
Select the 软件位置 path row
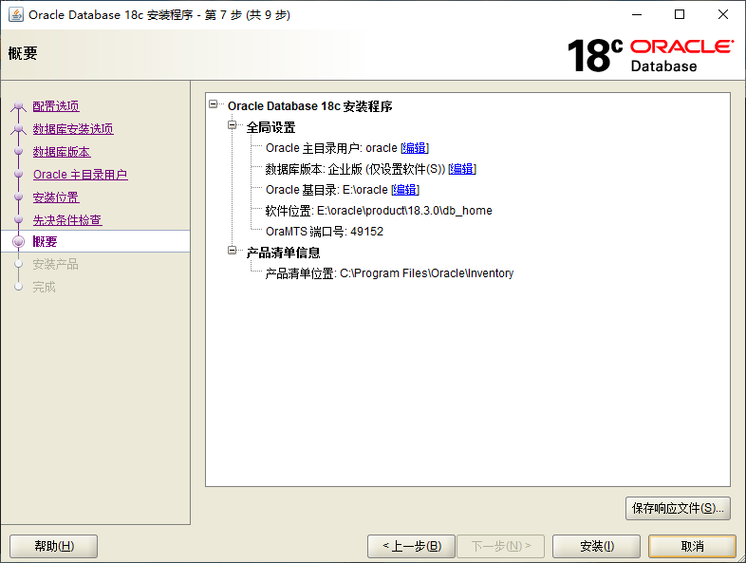tap(379, 211)
